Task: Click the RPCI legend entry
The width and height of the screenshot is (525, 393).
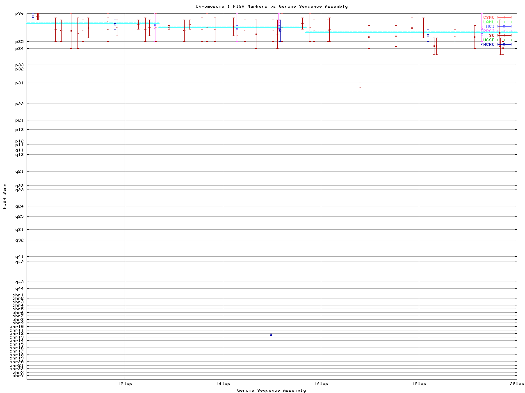Action: click(488, 31)
